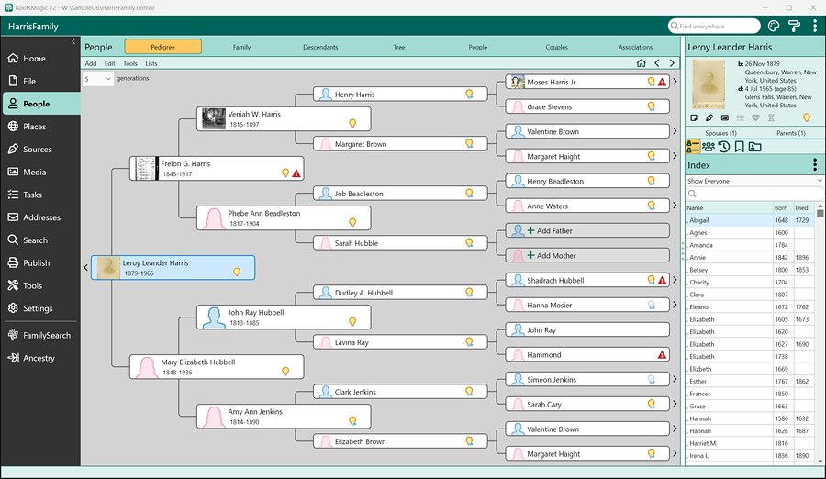This screenshot has height=479, width=826.
Task: Switch to the Descendants tab
Action: point(320,47)
